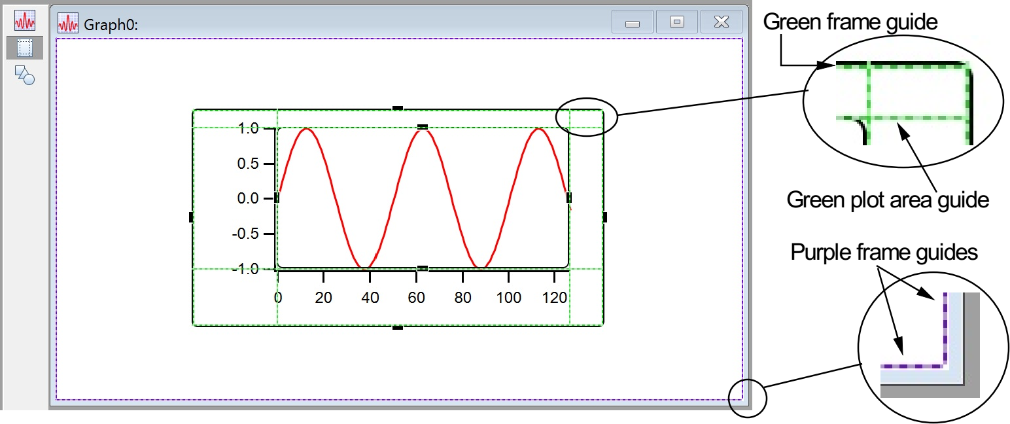The height and width of the screenshot is (424, 1010).
Task: Select the drawing shapes tool icon
Action: [25, 75]
